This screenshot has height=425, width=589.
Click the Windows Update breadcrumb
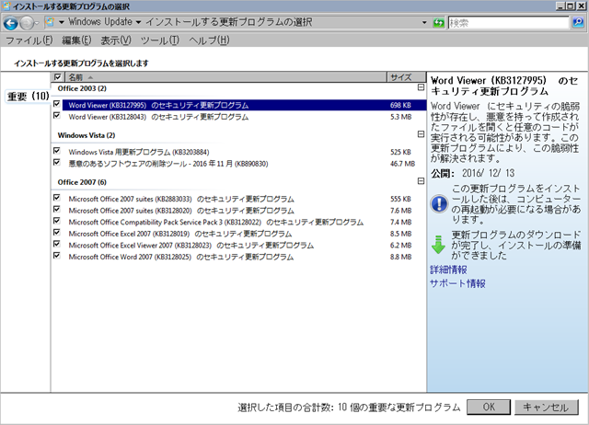[100, 22]
